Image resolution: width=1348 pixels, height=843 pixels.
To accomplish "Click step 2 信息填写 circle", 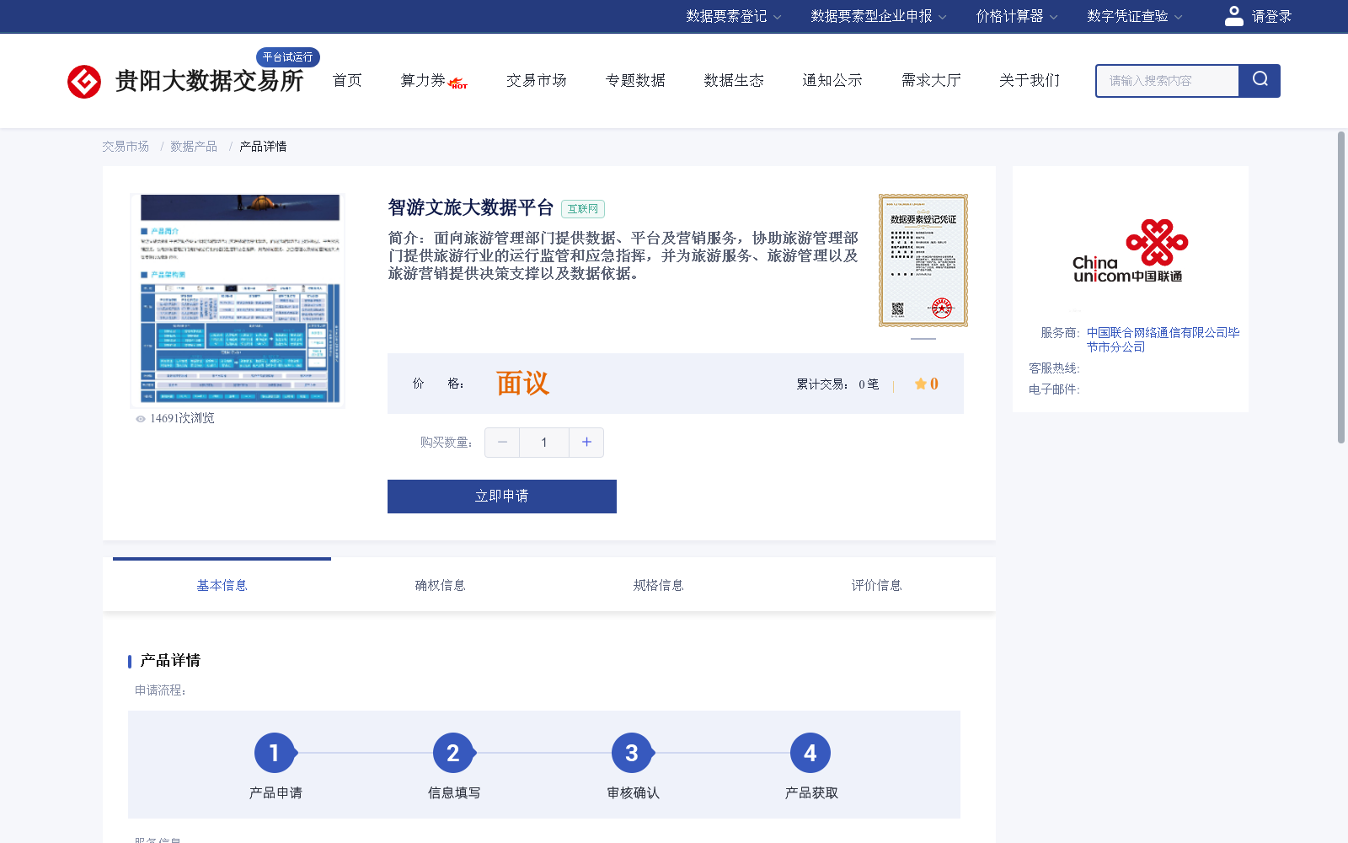I will coord(453,753).
